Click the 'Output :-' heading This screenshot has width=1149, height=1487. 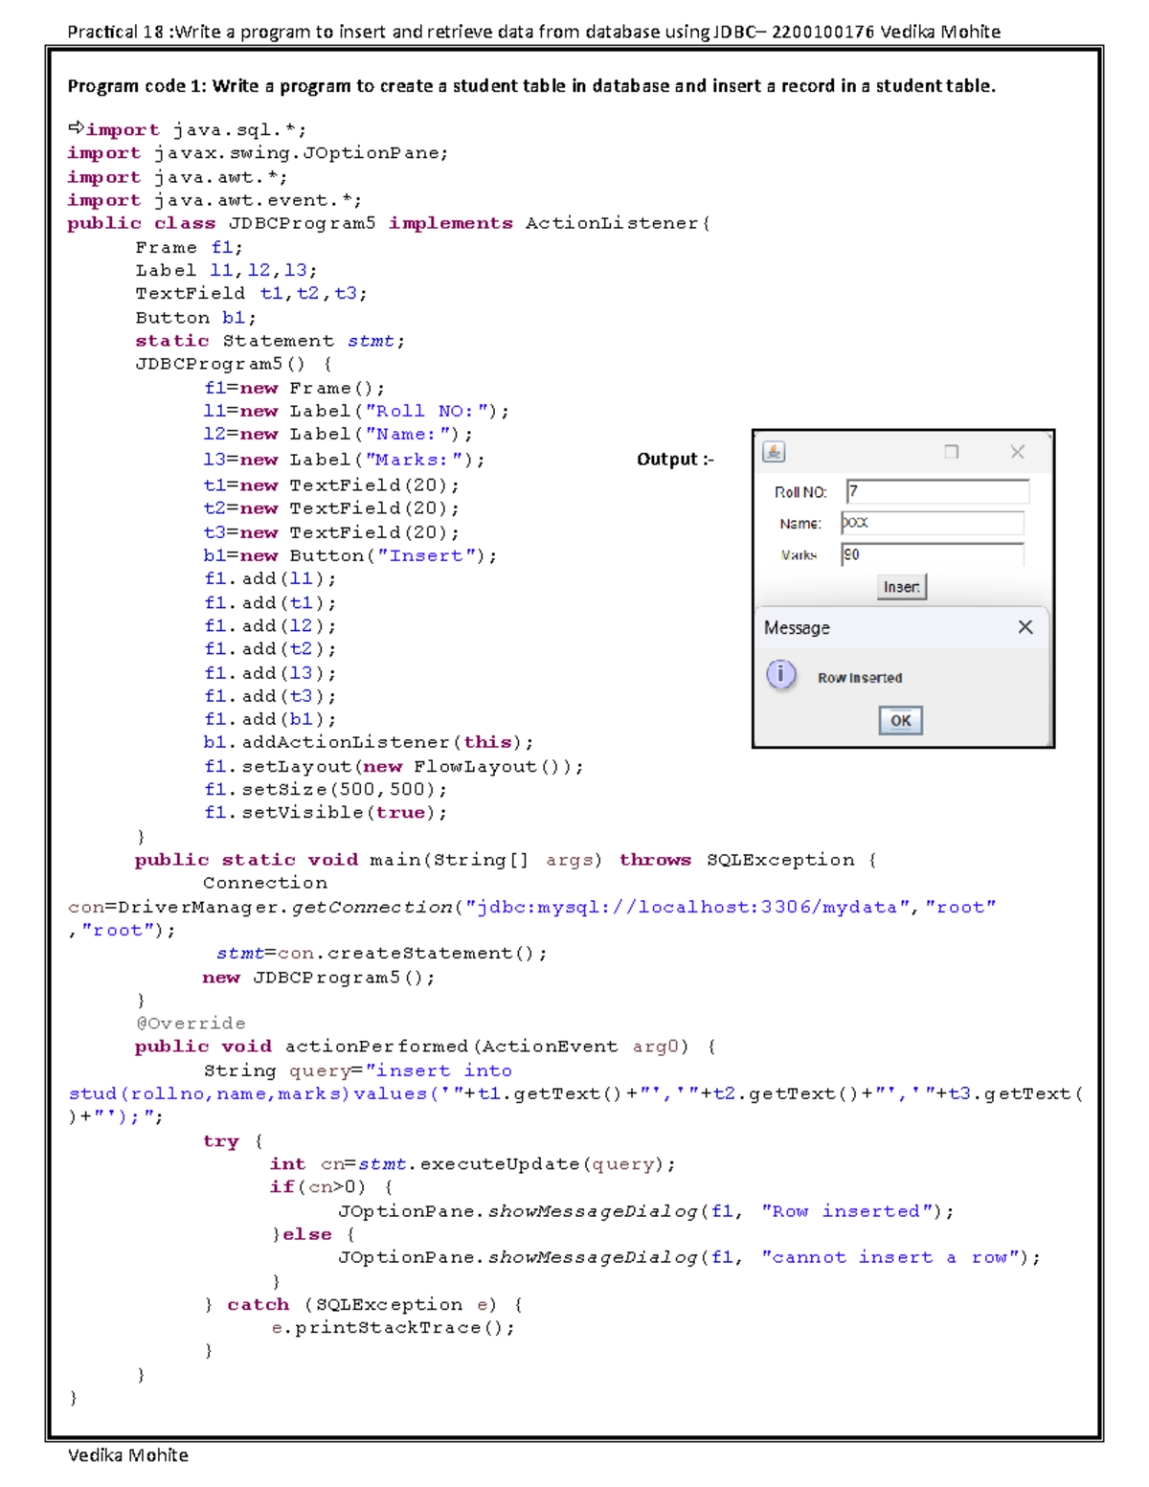click(675, 460)
